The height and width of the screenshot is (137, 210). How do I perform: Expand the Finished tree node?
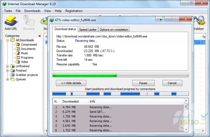(x=8, y=71)
